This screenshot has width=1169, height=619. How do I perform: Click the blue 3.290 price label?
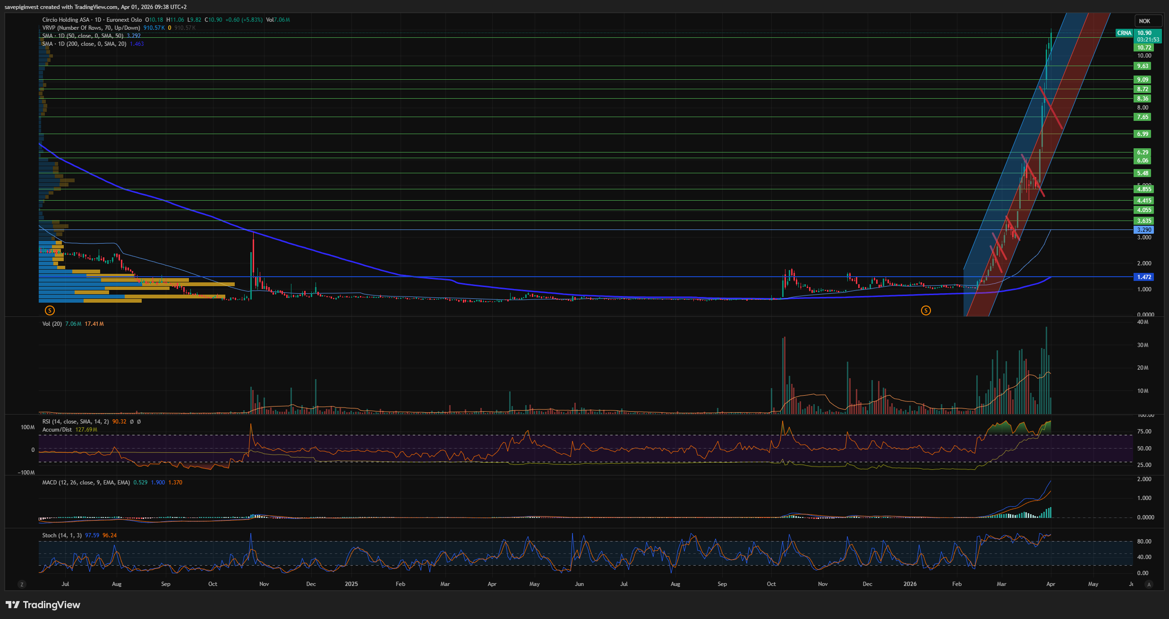[x=1143, y=230]
